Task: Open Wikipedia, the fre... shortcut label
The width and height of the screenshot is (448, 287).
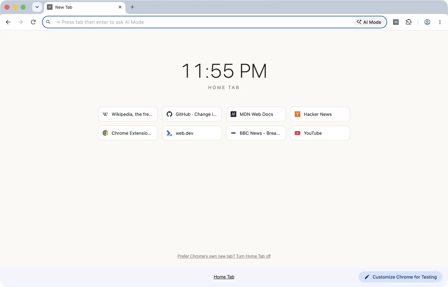Action: pyautogui.click(x=132, y=114)
